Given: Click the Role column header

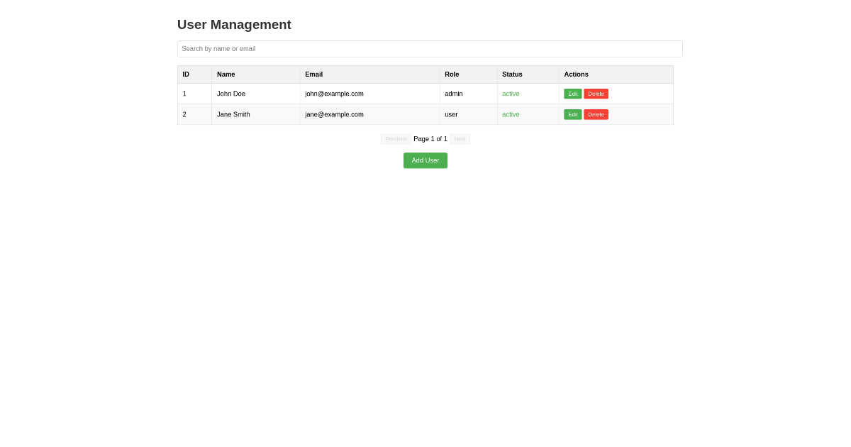Looking at the screenshot, I should pos(452,74).
